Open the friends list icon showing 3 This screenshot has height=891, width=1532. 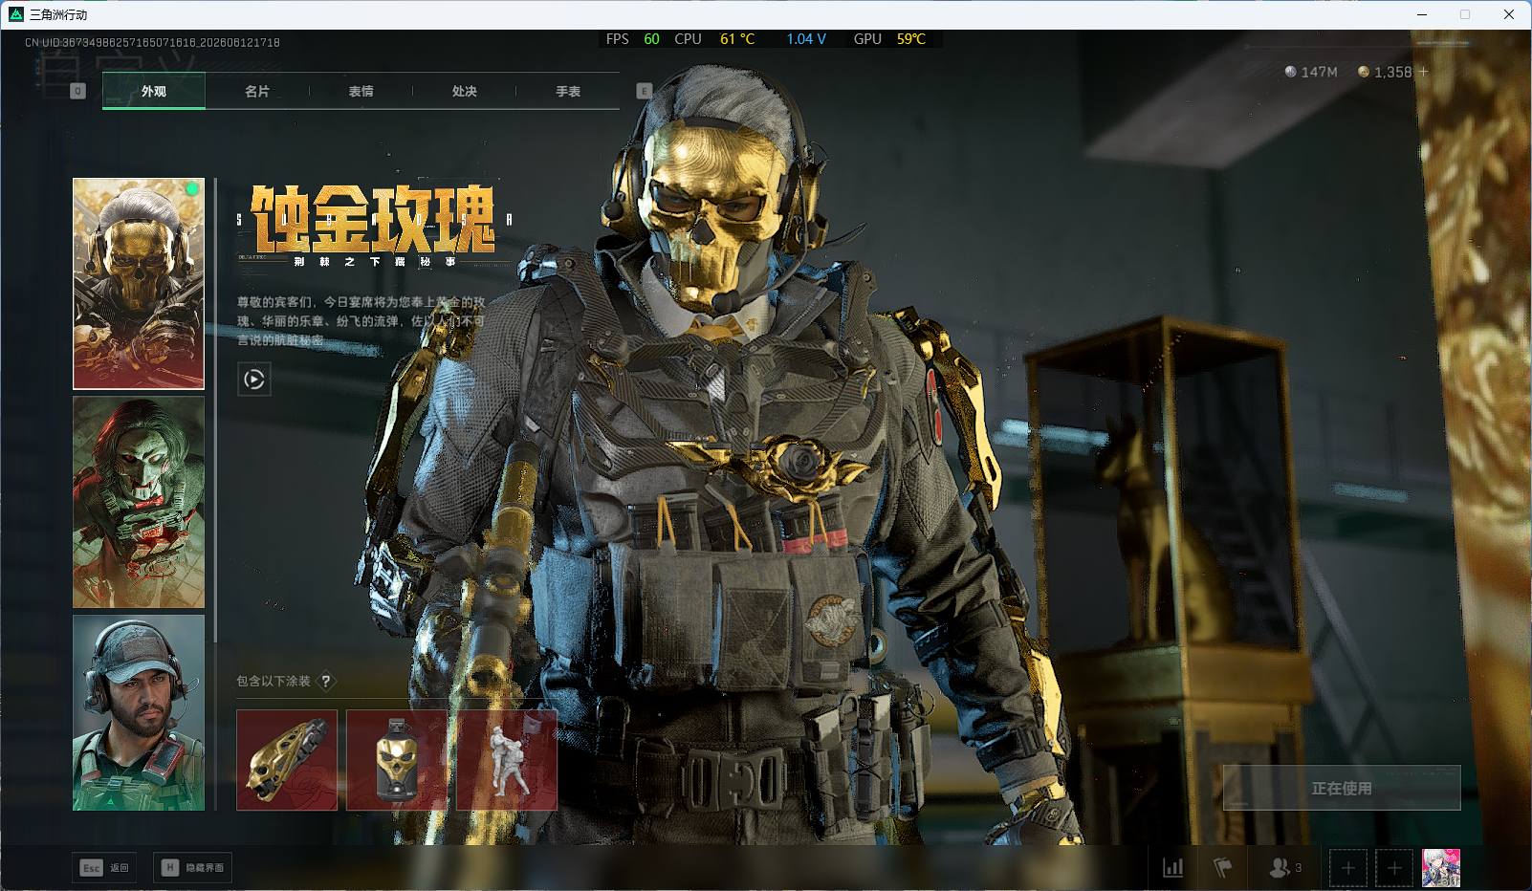1284,867
